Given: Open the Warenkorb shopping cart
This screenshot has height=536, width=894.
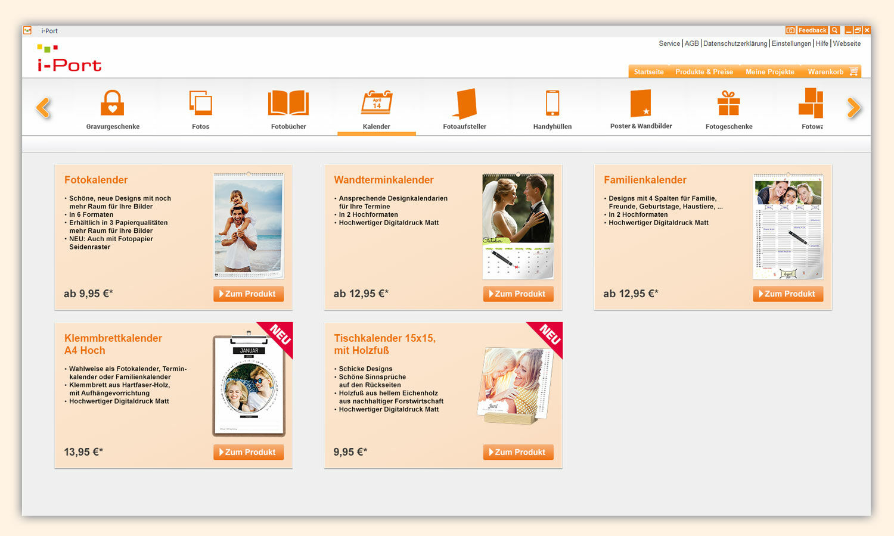Looking at the screenshot, I should [x=832, y=72].
